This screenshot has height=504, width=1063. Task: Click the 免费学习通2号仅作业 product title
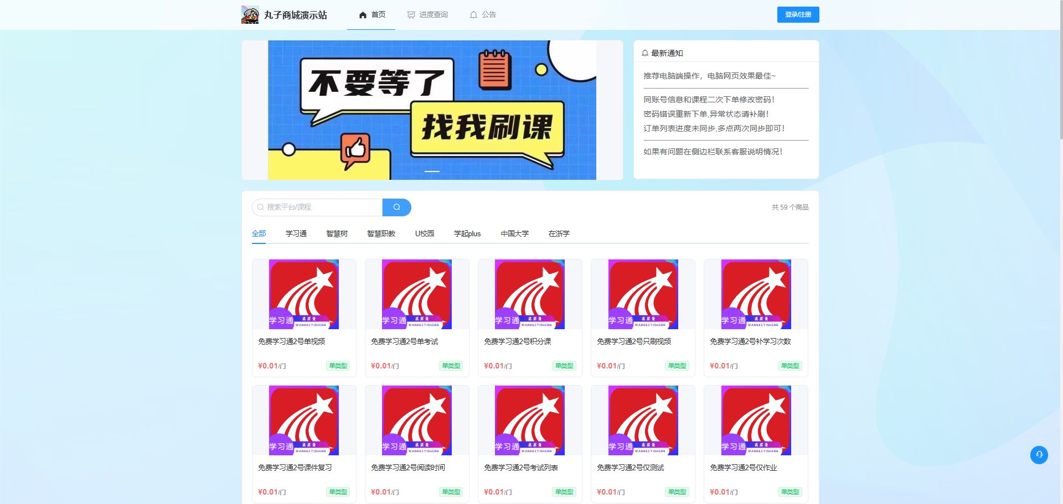point(744,468)
